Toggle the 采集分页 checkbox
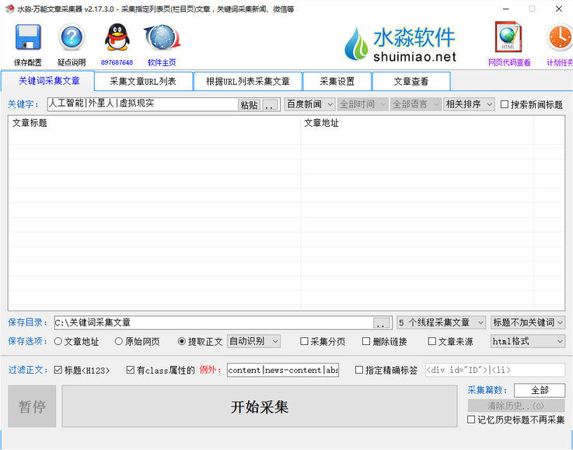Image resolution: width=573 pixels, height=450 pixels. [305, 341]
